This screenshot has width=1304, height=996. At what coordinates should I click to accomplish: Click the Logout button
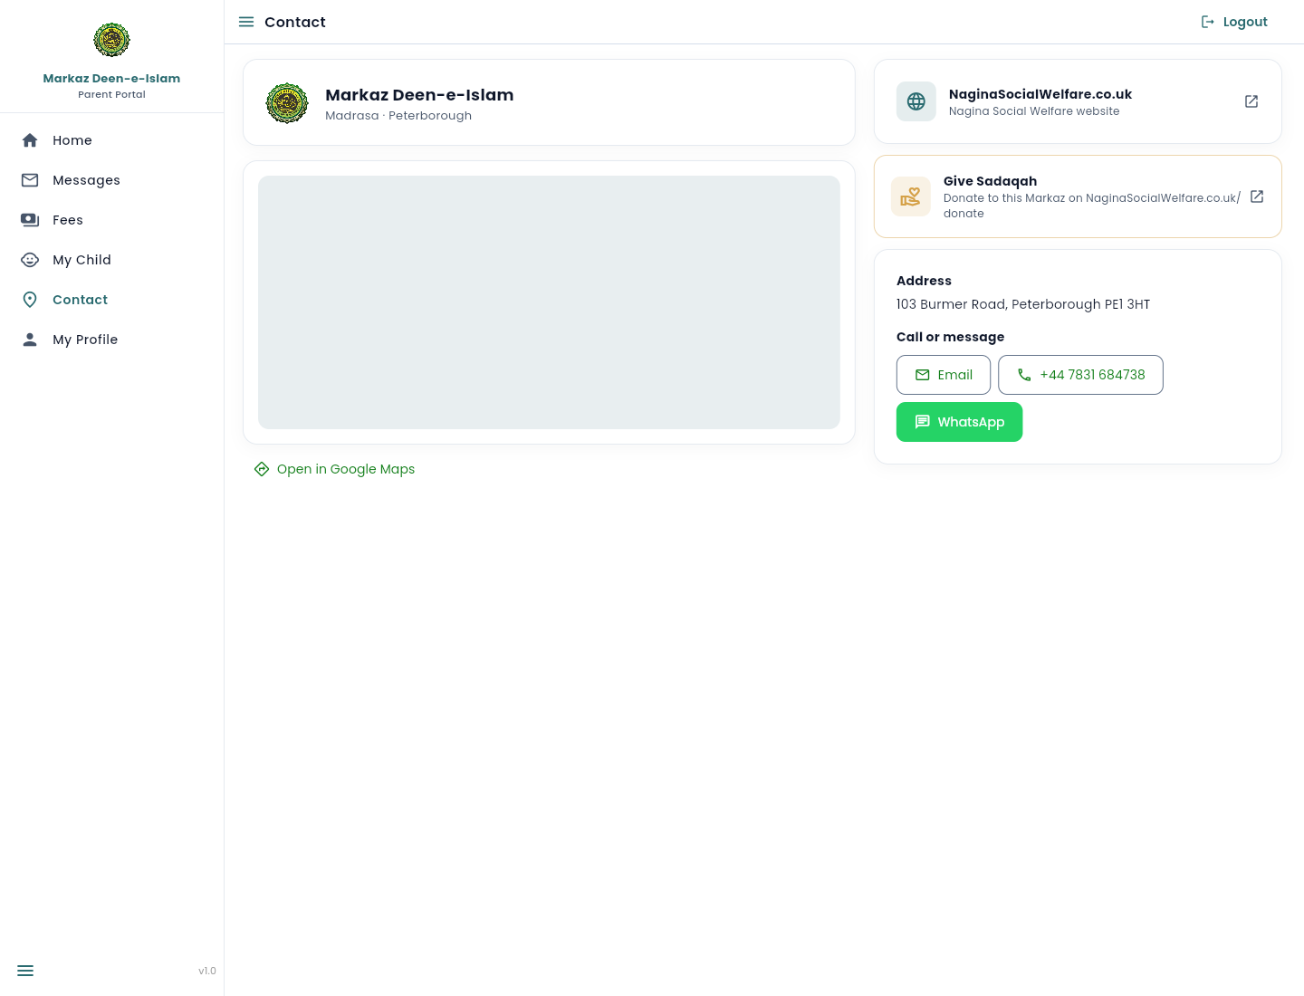1234,22
